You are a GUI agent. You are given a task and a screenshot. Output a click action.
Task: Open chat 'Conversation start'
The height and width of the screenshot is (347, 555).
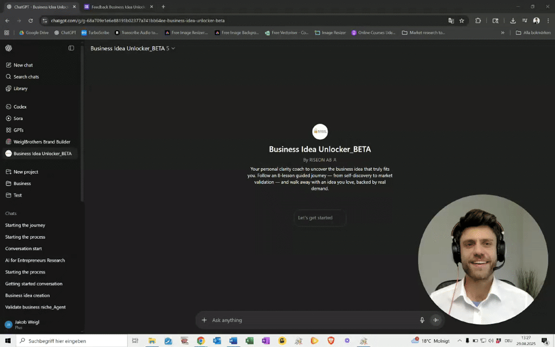tap(23, 248)
